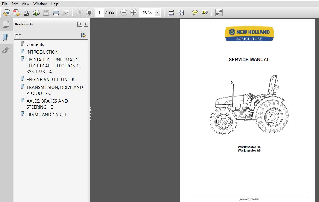
Task: Go to next page with down arrow
Action: click(89, 13)
